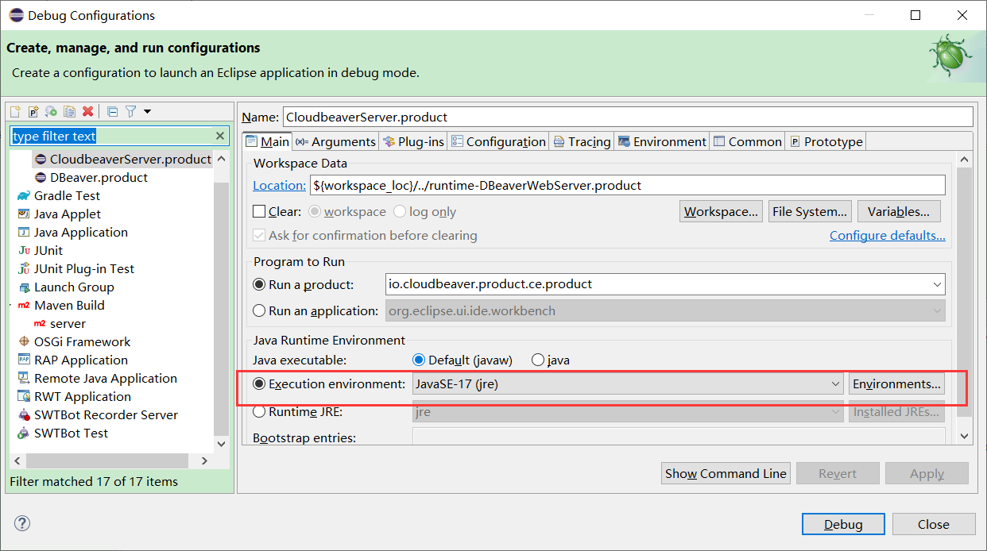
Task: Check the Clear workspace checkbox
Action: point(258,210)
